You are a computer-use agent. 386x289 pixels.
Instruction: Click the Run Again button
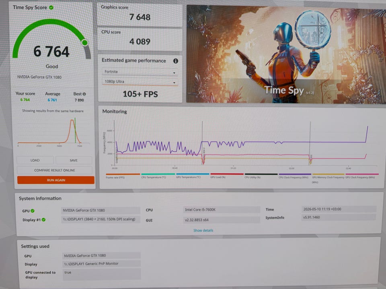coord(56,180)
